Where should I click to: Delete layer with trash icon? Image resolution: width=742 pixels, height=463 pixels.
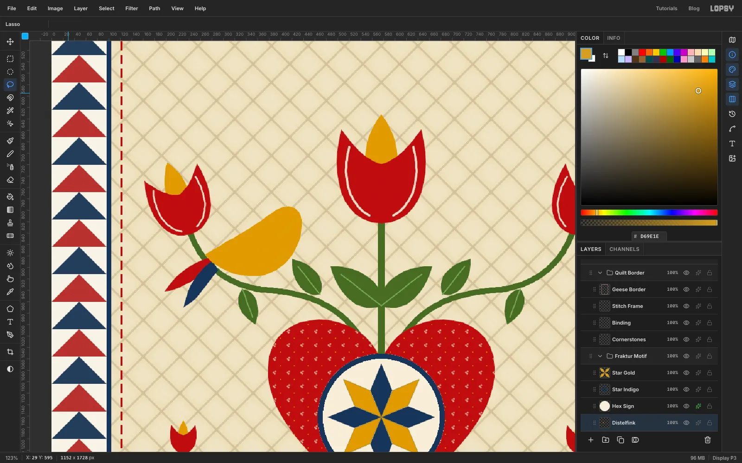tap(708, 440)
